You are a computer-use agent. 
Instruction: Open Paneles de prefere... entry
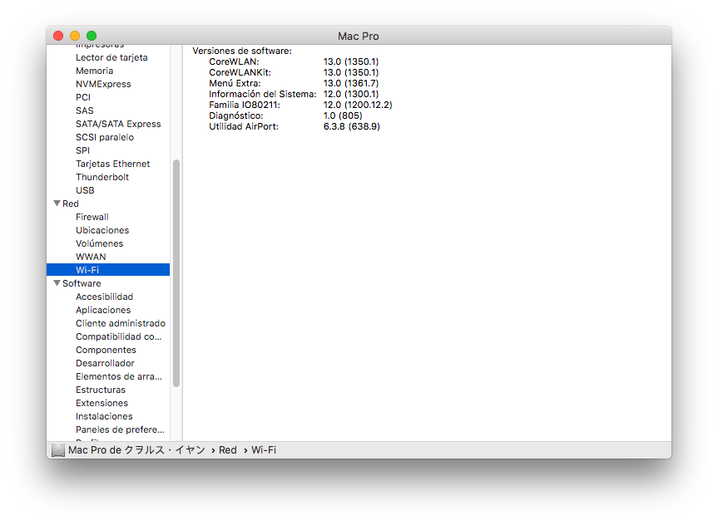[x=120, y=429]
